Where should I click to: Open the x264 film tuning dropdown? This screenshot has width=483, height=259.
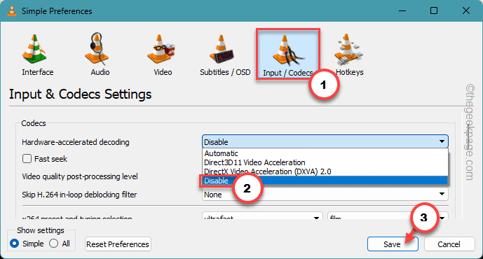click(388, 216)
